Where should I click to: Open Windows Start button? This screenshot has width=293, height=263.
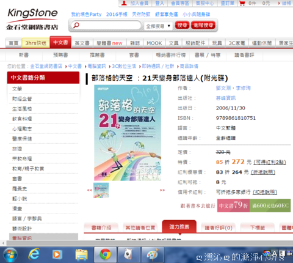[x=10, y=254]
